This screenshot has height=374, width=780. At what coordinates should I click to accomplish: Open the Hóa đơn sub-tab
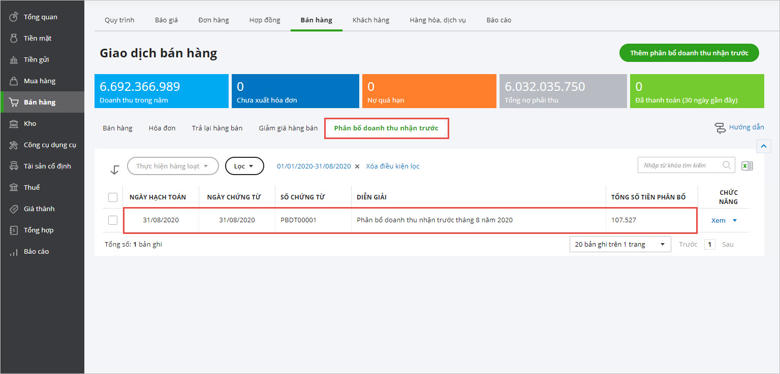click(162, 128)
